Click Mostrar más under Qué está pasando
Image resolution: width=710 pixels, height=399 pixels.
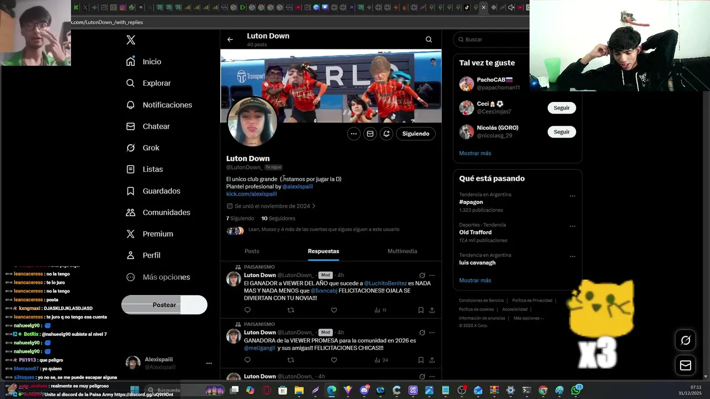pos(475,280)
